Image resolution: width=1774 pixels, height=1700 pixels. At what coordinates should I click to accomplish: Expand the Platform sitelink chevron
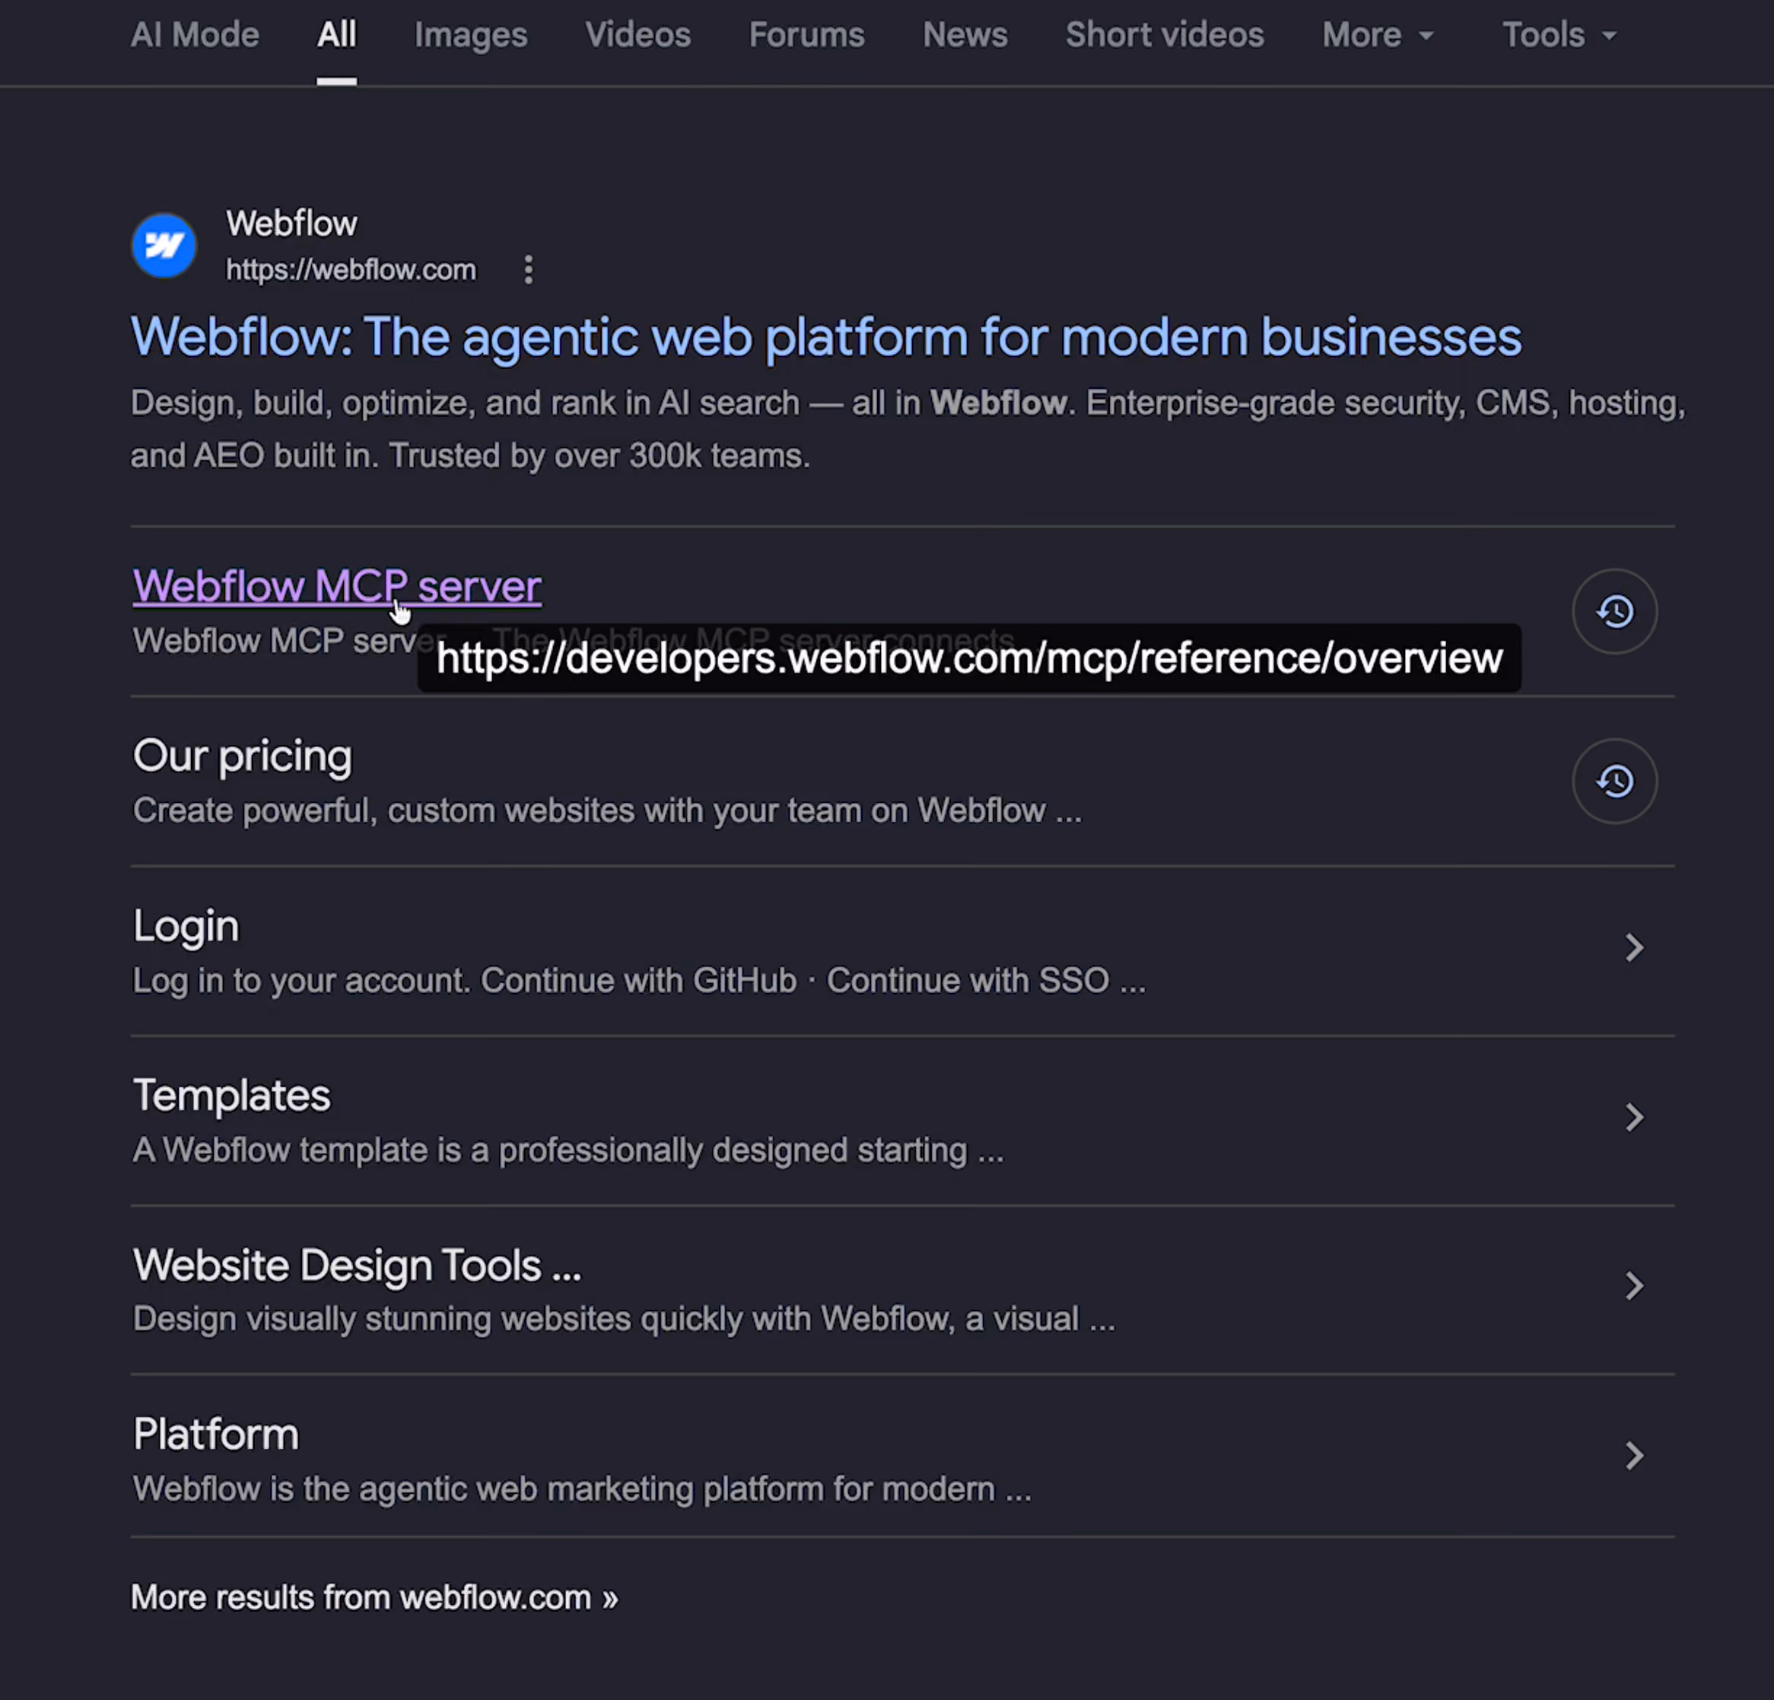pyautogui.click(x=1634, y=1456)
